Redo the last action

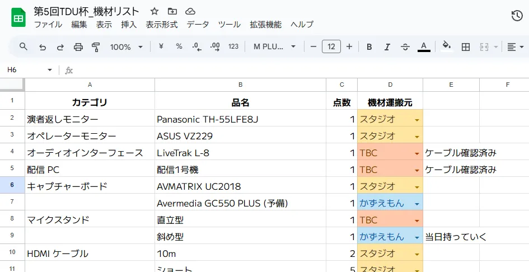click(x=60, y=47)
